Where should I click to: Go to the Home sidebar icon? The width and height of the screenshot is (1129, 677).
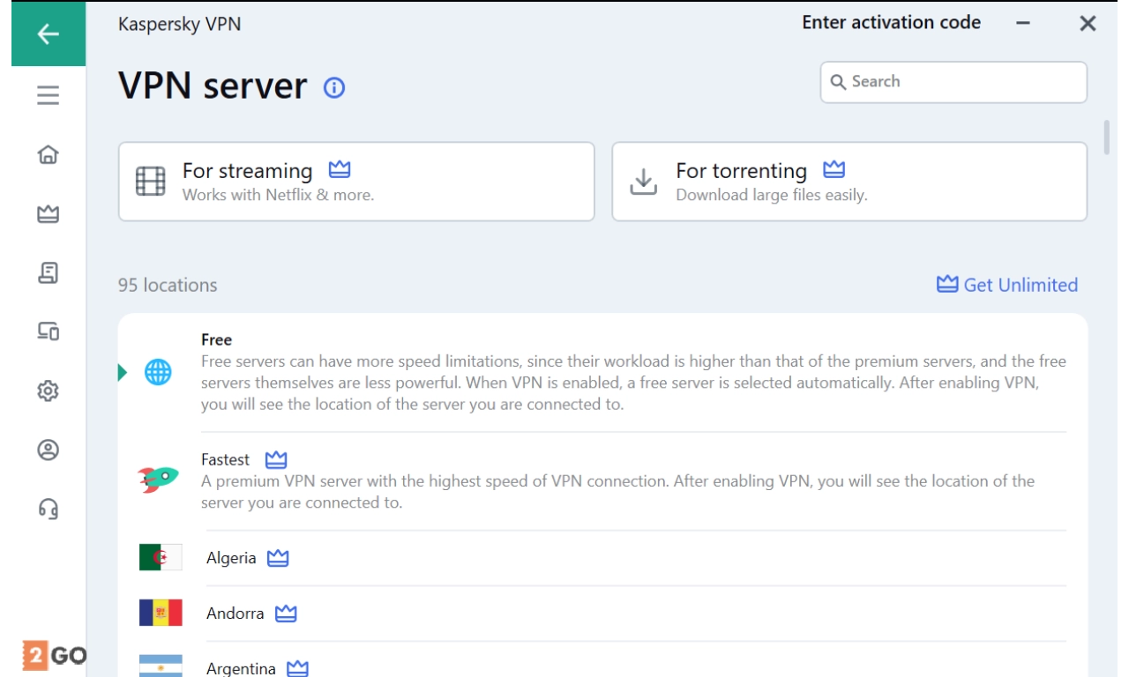pos(48,155)
